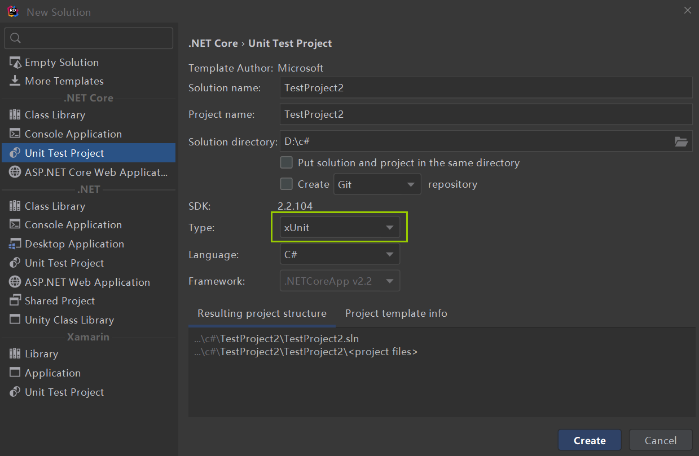Open the Type xUnit dropdown
This screenshot has width=699, height=456.
click(340, 228)
